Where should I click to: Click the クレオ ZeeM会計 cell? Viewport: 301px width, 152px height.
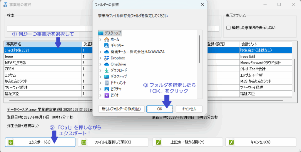click(266, 69)
